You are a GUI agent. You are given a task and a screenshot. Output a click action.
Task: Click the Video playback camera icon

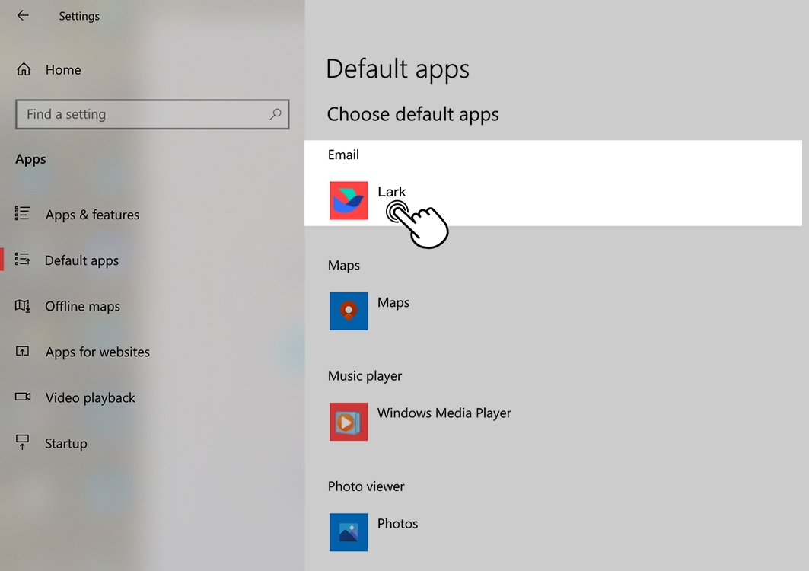point(24,397)
